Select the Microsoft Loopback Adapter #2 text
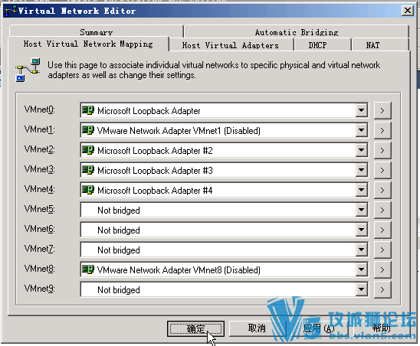Image resolution: width=420 pixels, height=346 pixels. 155,151
